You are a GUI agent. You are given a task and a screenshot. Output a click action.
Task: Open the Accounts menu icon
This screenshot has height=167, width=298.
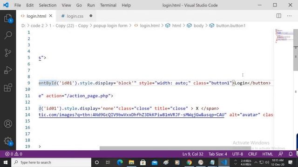point(8,124)
